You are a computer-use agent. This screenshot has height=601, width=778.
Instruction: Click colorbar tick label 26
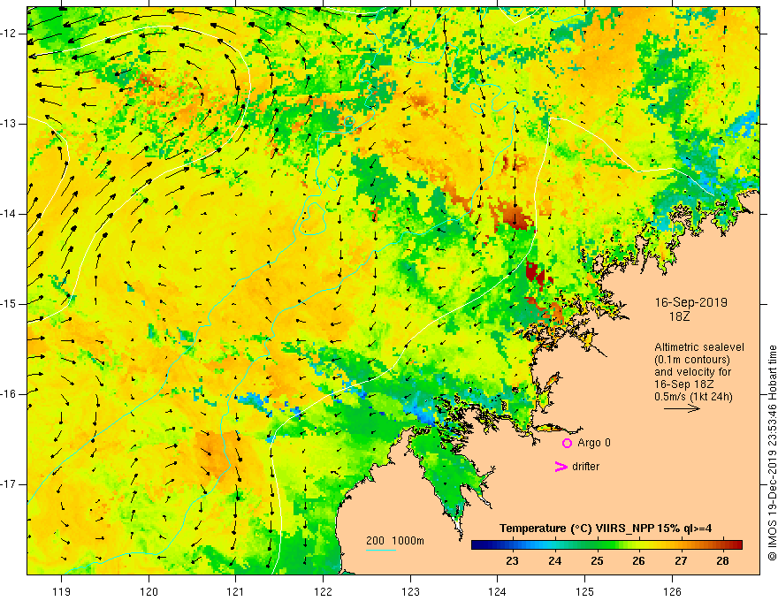click(638, 561)
